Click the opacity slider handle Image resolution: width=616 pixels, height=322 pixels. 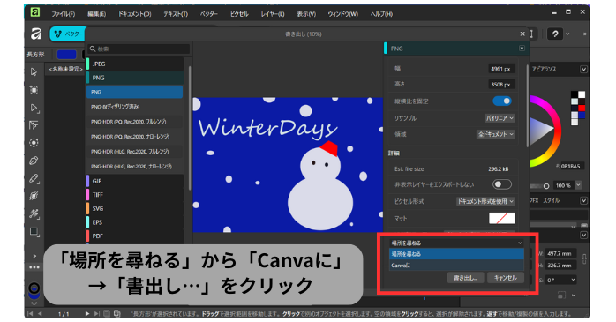[545, 186]
